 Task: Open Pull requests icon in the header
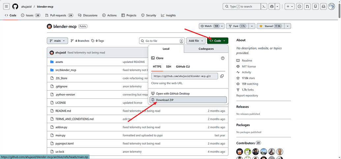point(307,7)
